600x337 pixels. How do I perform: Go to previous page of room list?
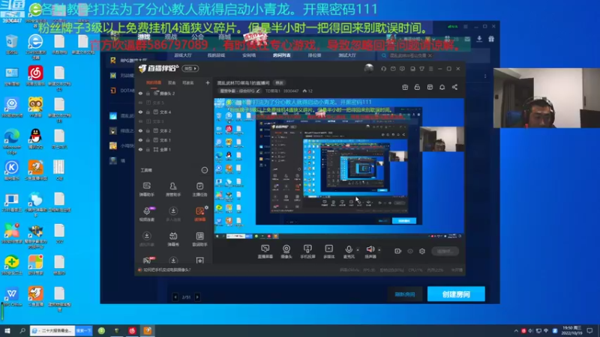(175, 297)
